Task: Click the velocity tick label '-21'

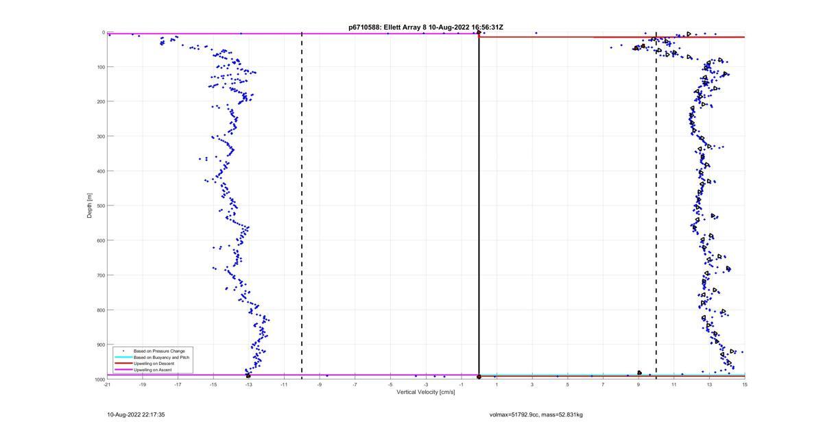Action: click(x=107, y=385)
